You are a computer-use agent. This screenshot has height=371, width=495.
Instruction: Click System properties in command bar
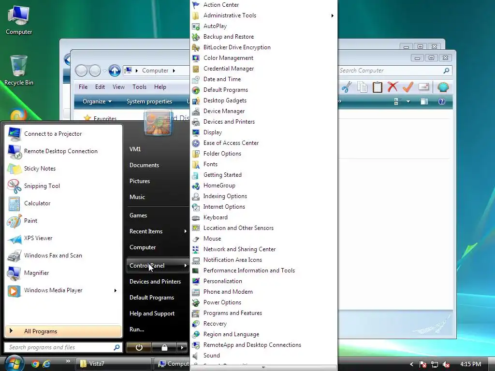pyautogui.click(x=149, y=101)
